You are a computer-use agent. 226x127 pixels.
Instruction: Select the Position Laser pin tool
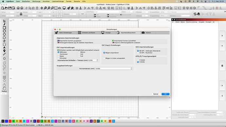4,51
